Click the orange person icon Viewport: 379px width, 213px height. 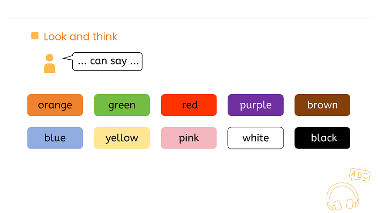50,64
